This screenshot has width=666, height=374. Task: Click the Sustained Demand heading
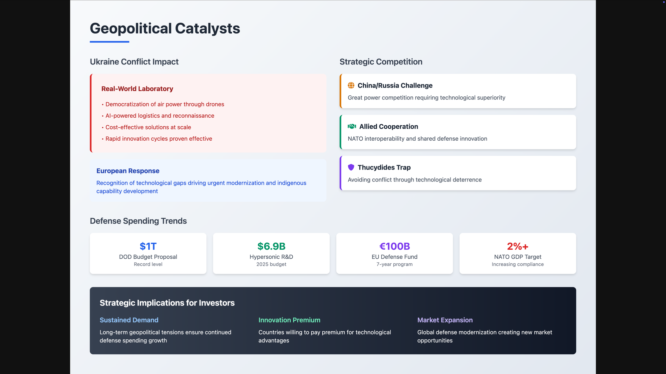tap(129, 320)
